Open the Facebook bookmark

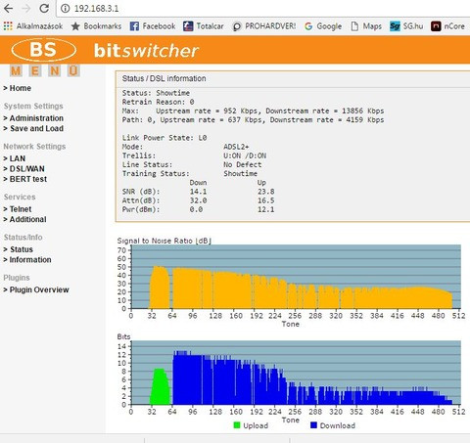click(x=153, y=26)
